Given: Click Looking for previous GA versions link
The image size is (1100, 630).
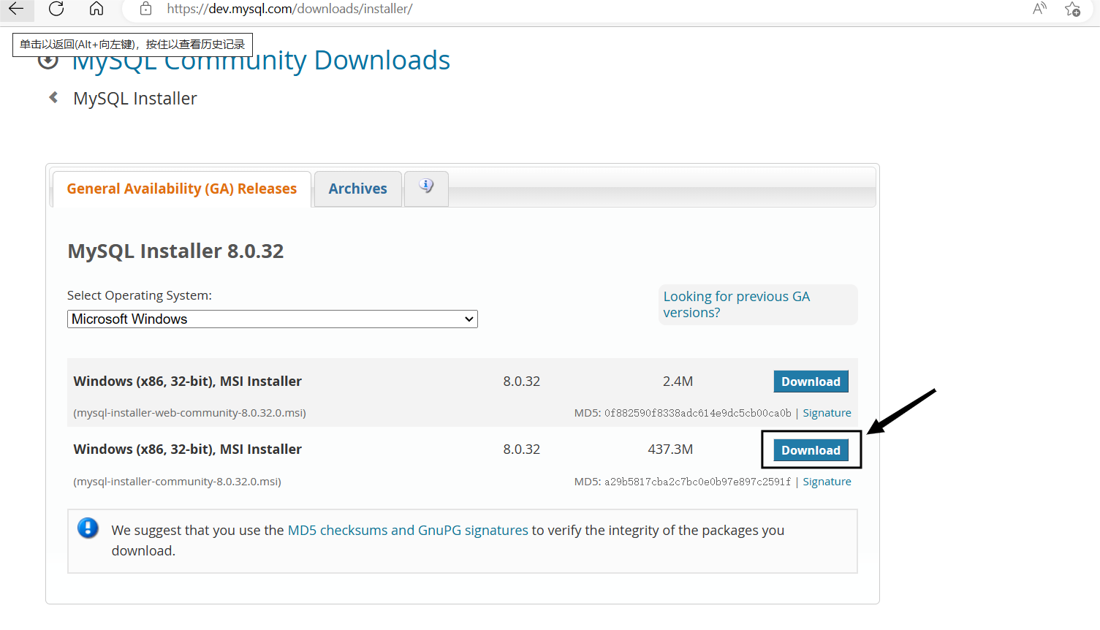Looking at the screenshot, I should click(736, 304).
